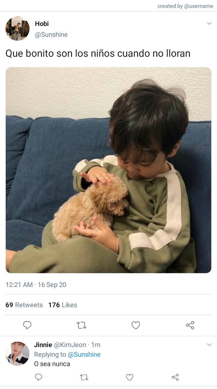Image resolution: width=217 pixels, height=389 pixels.
Task: Share Jinnie's reply
Action: (175, 377)
